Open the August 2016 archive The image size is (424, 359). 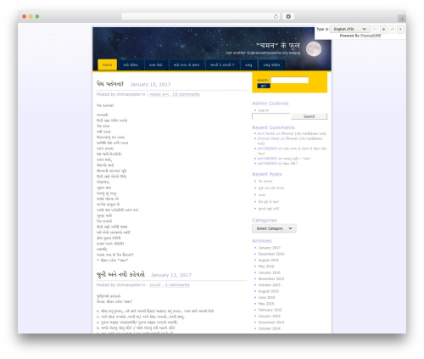[269, 260]
